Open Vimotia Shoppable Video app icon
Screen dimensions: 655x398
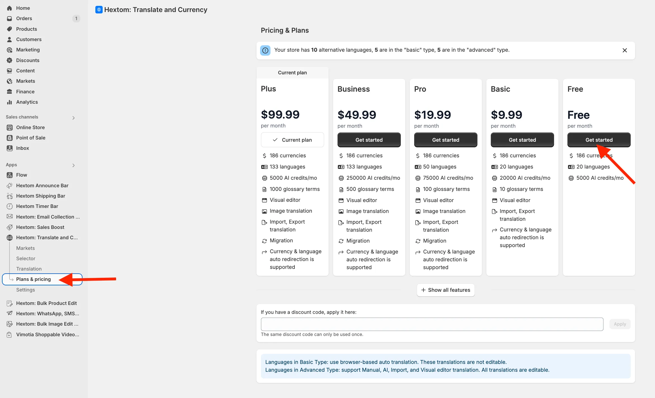10,335
